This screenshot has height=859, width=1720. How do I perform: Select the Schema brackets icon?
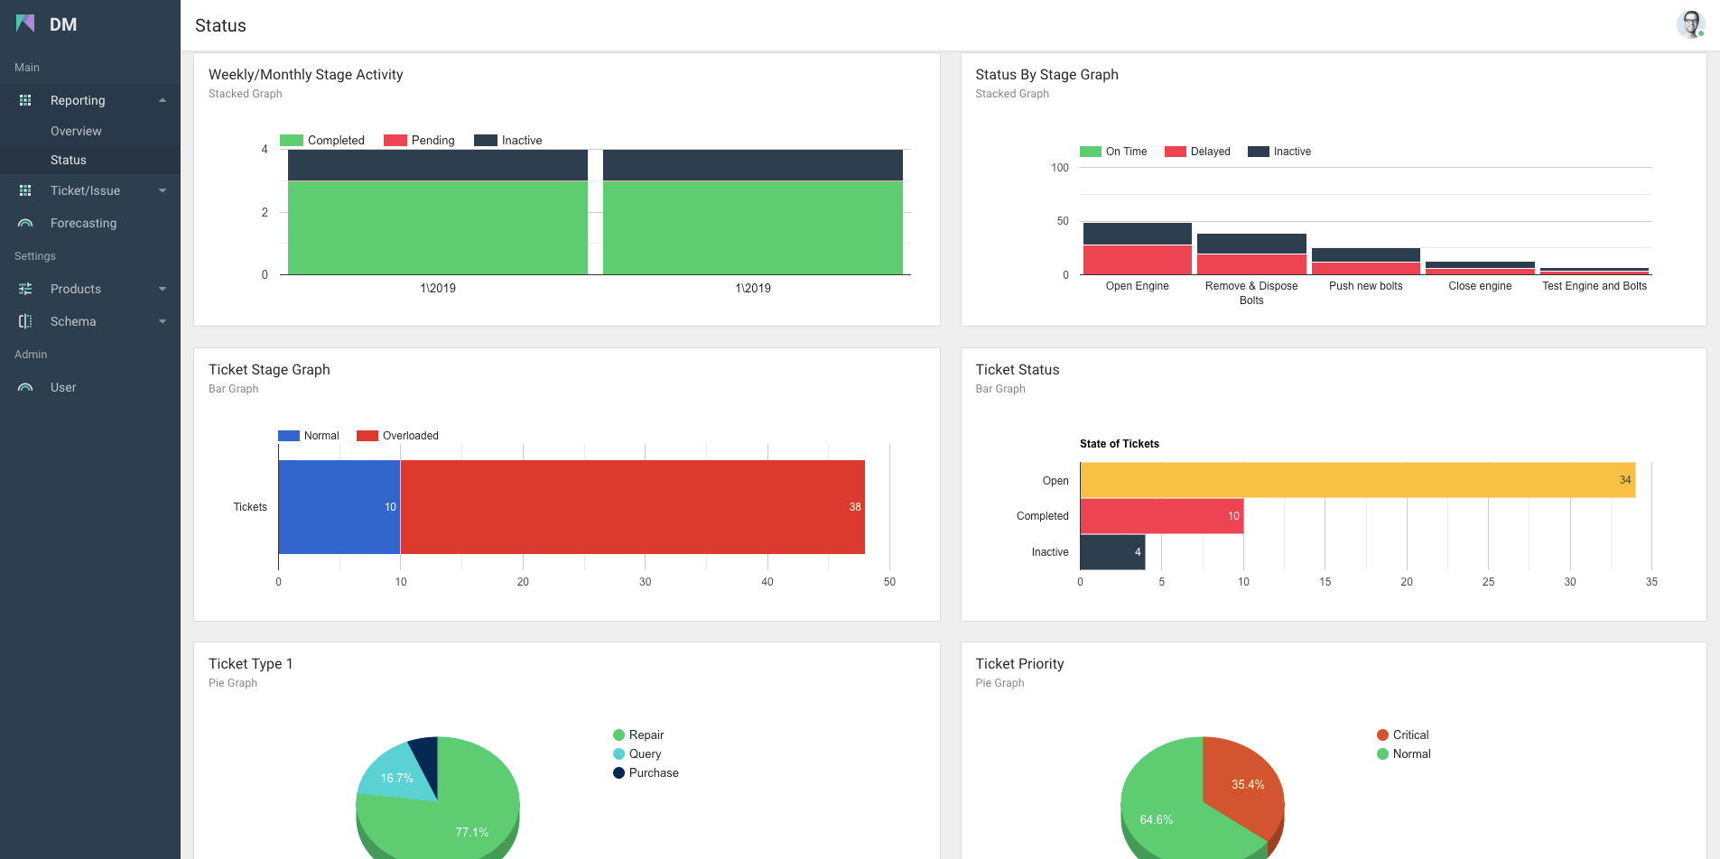[25, 321]
